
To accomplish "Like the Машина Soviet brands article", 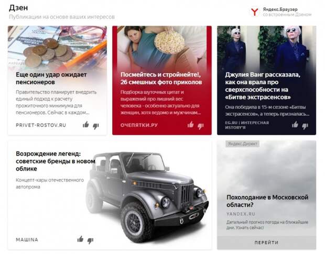I will 80,239.
